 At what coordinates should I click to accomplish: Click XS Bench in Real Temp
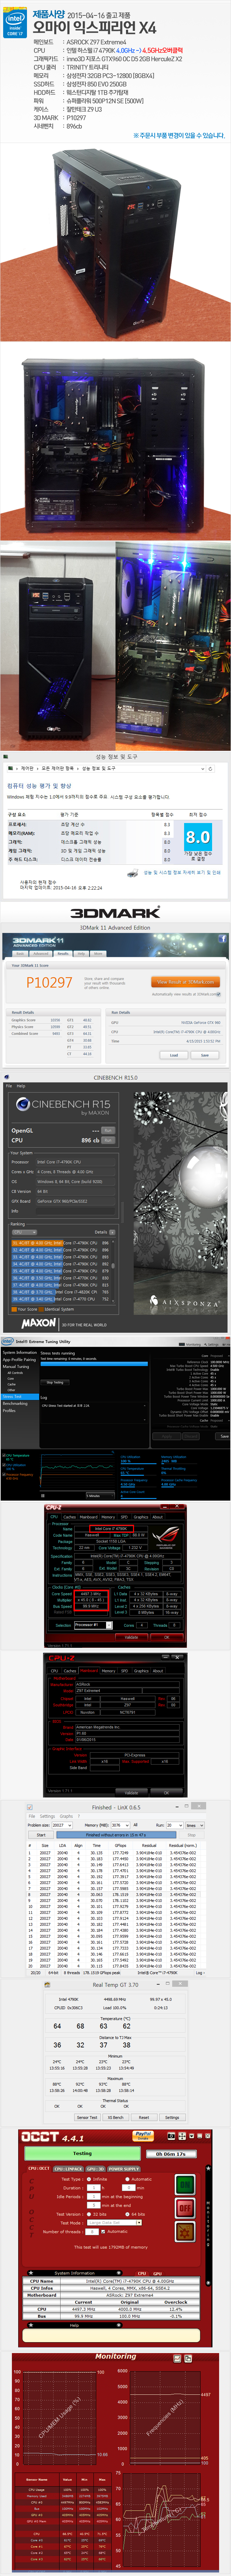coord(116,2118)
